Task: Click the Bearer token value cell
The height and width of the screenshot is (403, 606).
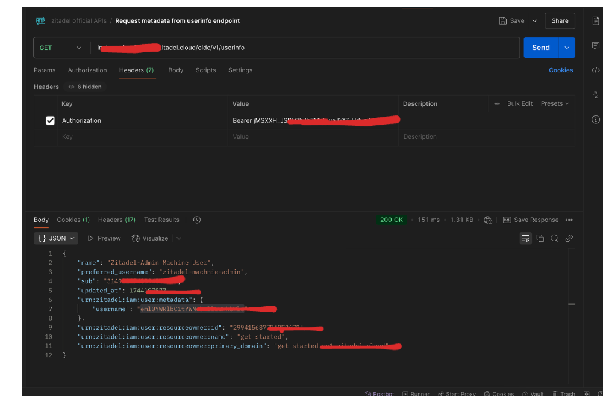Action: pyautogui.click(x=313, y=120)
